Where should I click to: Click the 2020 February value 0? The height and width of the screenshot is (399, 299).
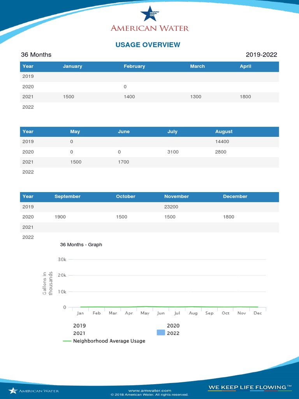coord(125,87)
